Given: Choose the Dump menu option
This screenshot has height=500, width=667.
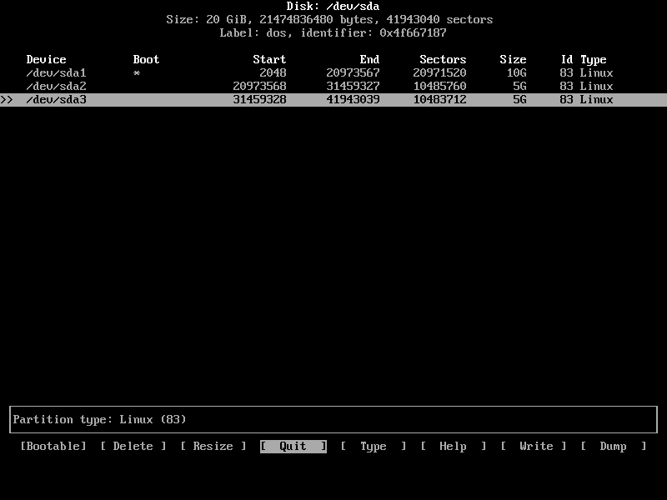Looking at the screenshot, I should click(x=614, y=446).
